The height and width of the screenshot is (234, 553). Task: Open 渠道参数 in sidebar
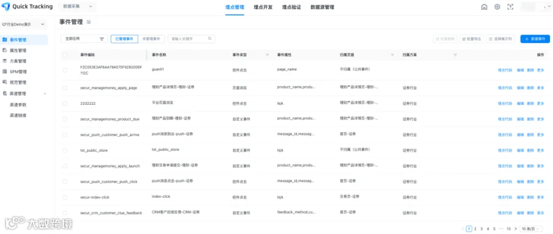point(18,104)
